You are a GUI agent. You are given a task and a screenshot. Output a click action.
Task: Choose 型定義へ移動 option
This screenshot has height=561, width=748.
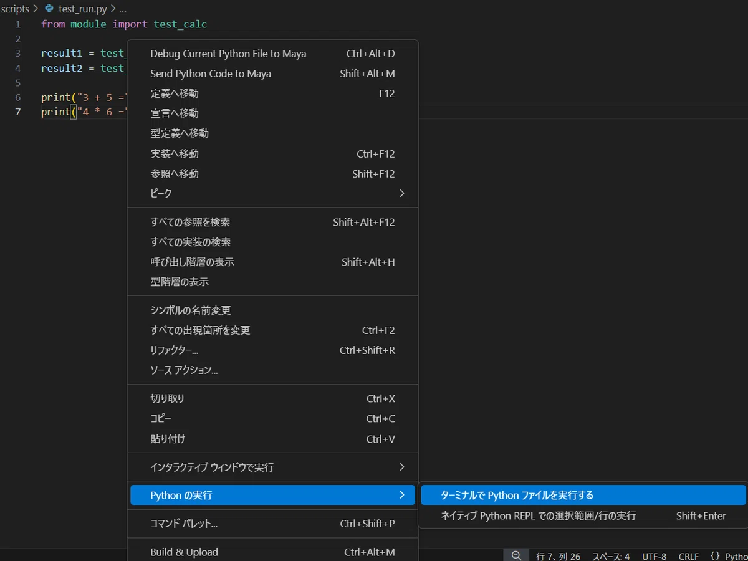[272, 133]
